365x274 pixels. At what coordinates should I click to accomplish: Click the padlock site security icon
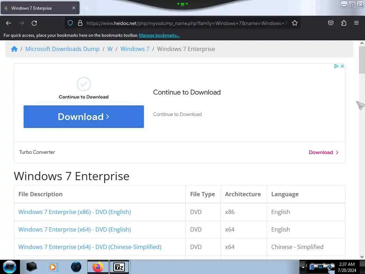pyautogui.click(x=80, y=23)
